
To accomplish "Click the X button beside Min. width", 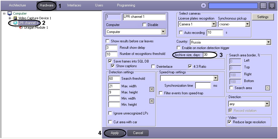I will pos(152,101).
